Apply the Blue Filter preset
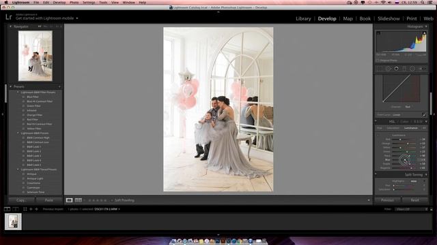437x245 pixels. click(33, 97)
